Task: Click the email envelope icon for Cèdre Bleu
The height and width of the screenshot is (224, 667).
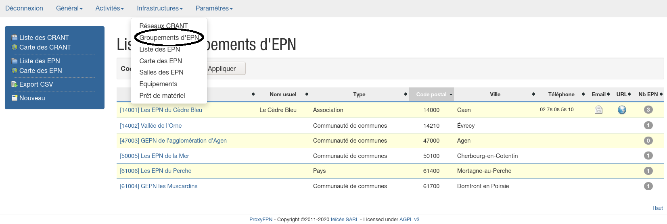Action: [598, 110]
